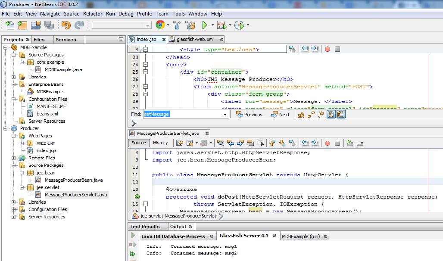
Task: Open the Refactor menu
Action: [x=93, y=14]
